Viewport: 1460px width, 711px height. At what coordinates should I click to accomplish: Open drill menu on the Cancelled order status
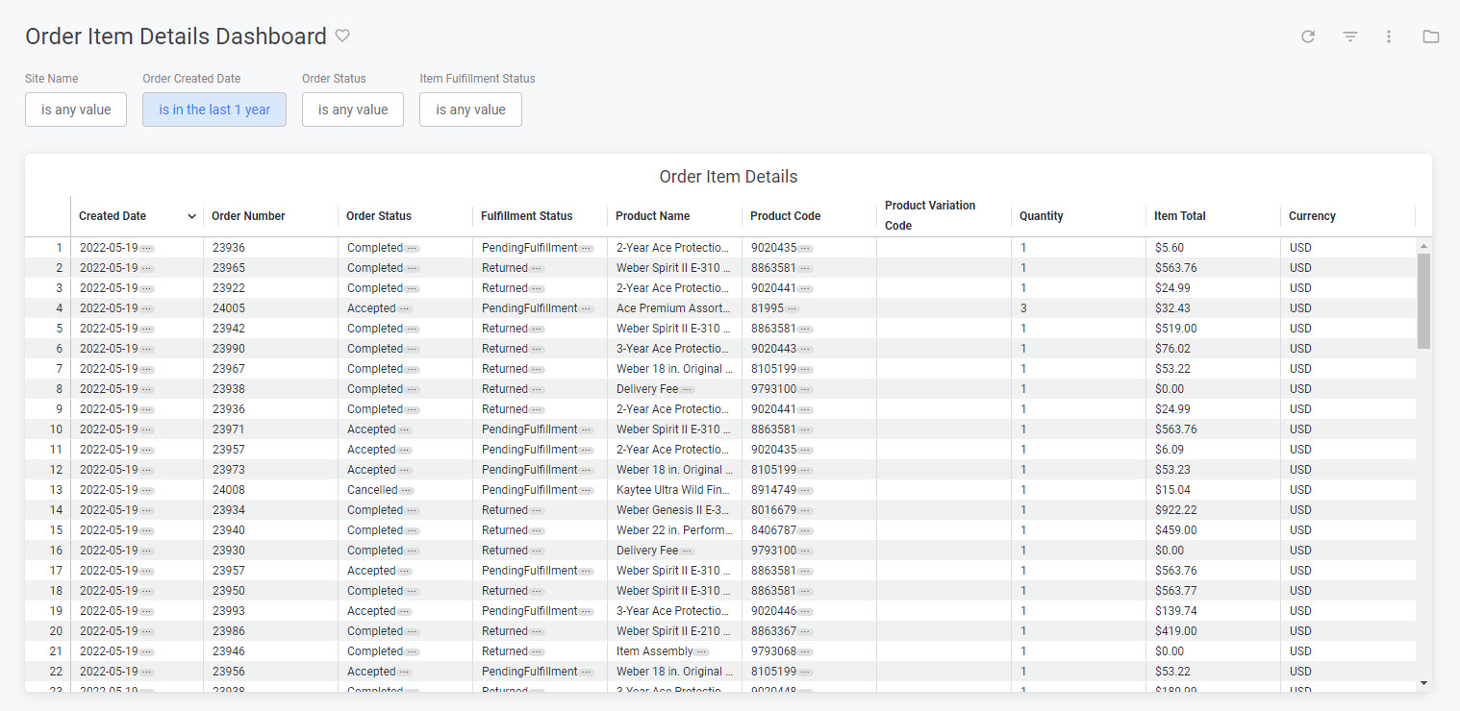[x=404, y=489]
